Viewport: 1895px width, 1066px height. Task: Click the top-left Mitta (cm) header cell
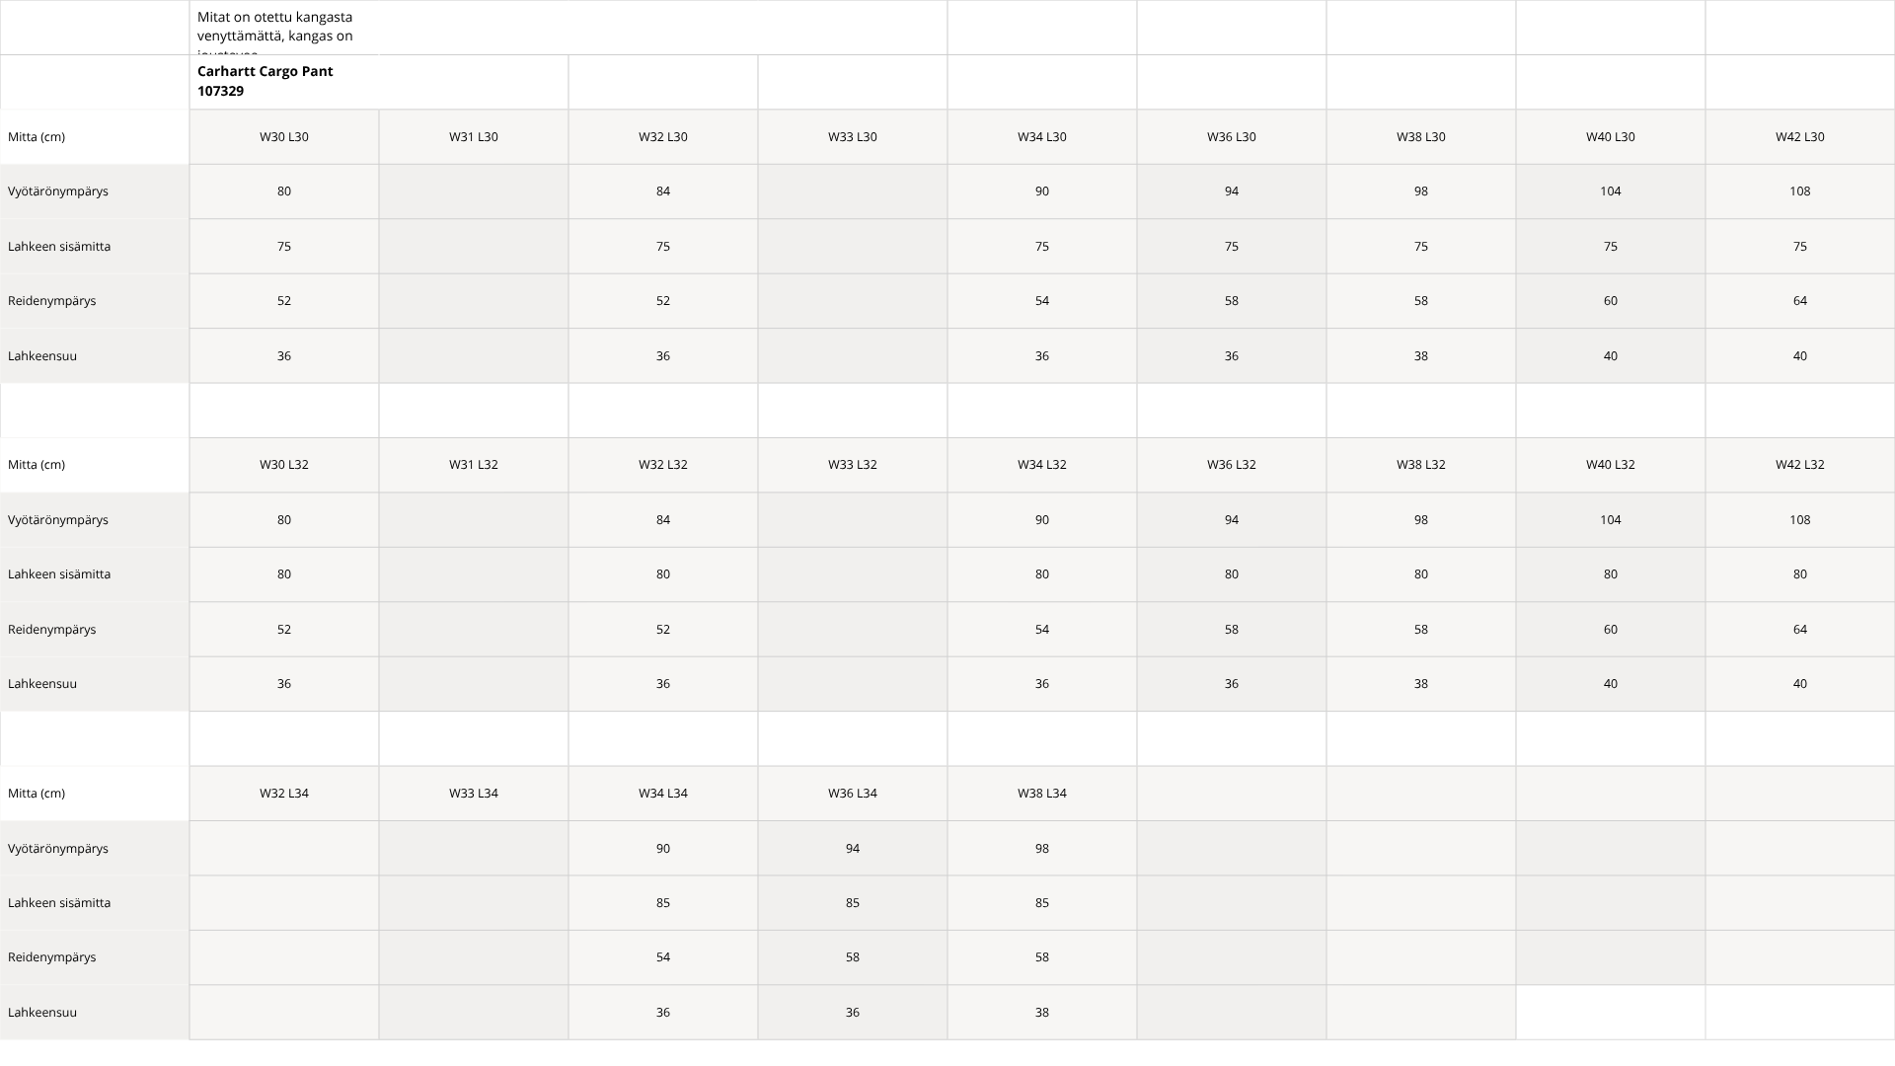37,137
